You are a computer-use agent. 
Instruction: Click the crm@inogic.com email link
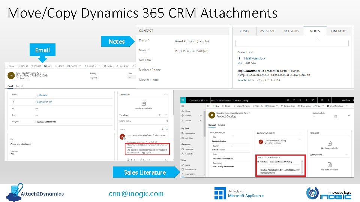tap(136, 194)
